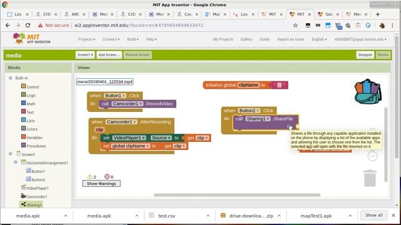The image size is (401, 225).
Task: Open the Projects menu
Action: (x=86, y=39)
